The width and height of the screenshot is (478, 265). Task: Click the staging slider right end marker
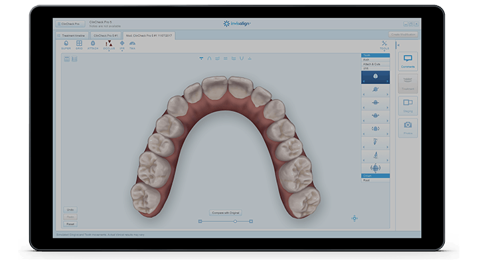coord(251,221)
